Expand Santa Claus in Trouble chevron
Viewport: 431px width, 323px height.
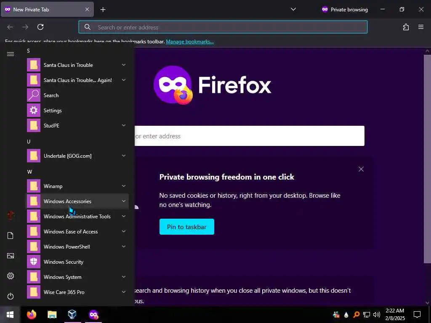pyautogui.click(x=124, y=65)
